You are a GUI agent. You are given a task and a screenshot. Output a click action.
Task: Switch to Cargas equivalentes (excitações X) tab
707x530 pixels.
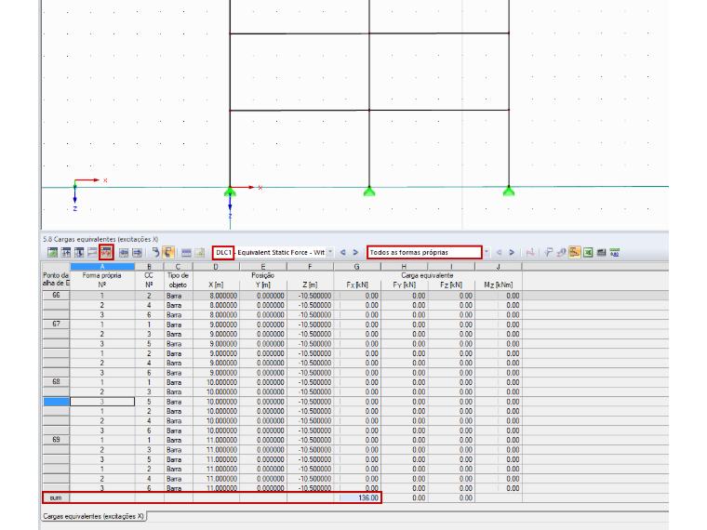coord(93,516)
